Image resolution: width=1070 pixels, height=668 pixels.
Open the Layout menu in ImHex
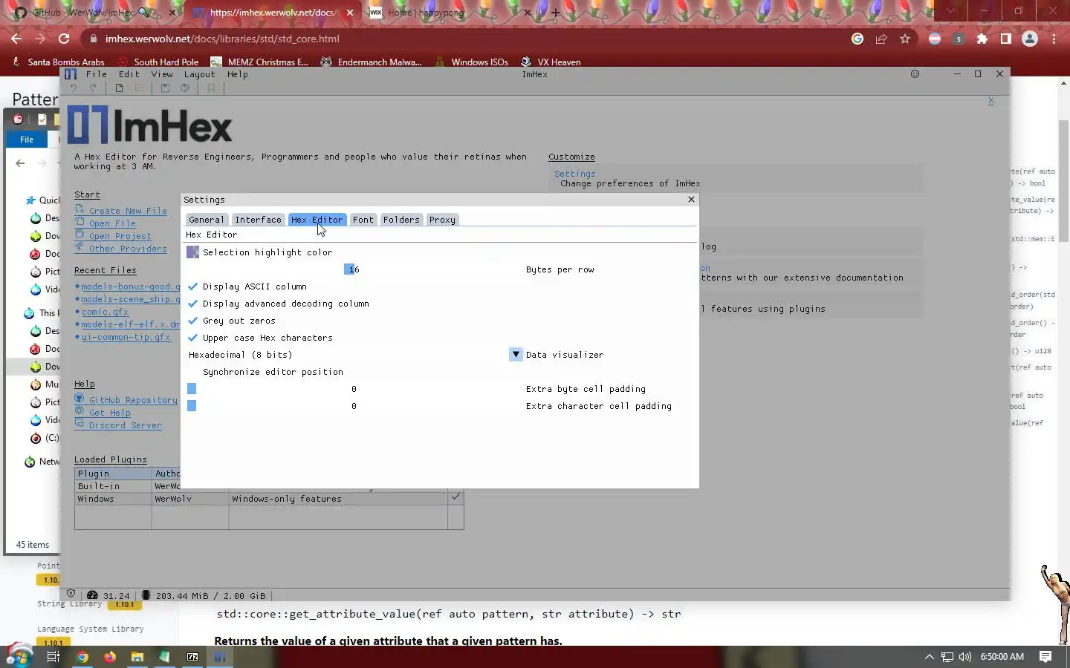(199, 74)
